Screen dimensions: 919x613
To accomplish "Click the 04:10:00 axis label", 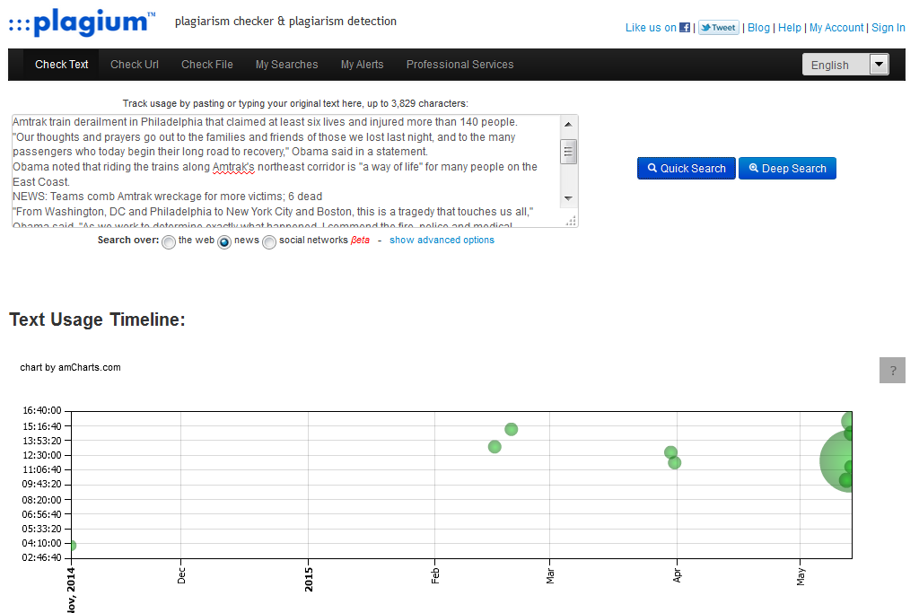I will pos(41,543).
